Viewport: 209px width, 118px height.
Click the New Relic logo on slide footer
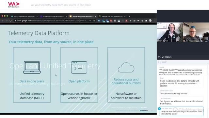pos(144,110)
